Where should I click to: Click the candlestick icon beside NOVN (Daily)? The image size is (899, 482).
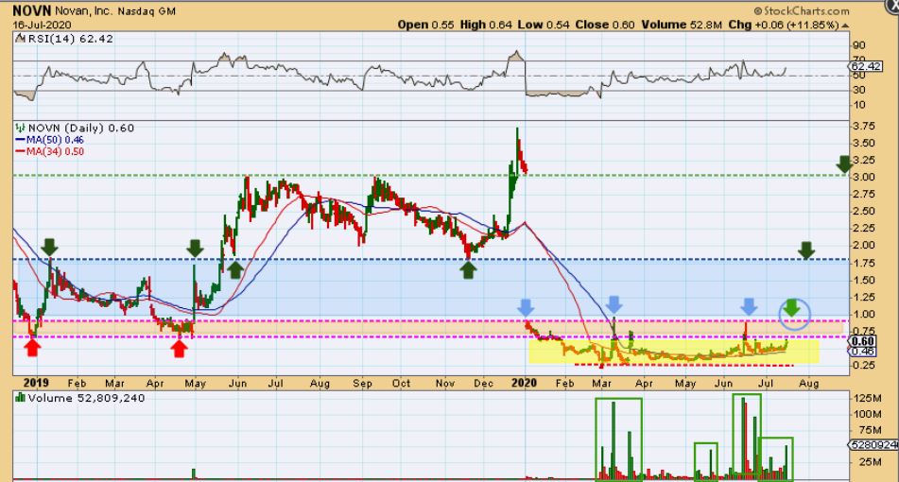click(20, 128)
